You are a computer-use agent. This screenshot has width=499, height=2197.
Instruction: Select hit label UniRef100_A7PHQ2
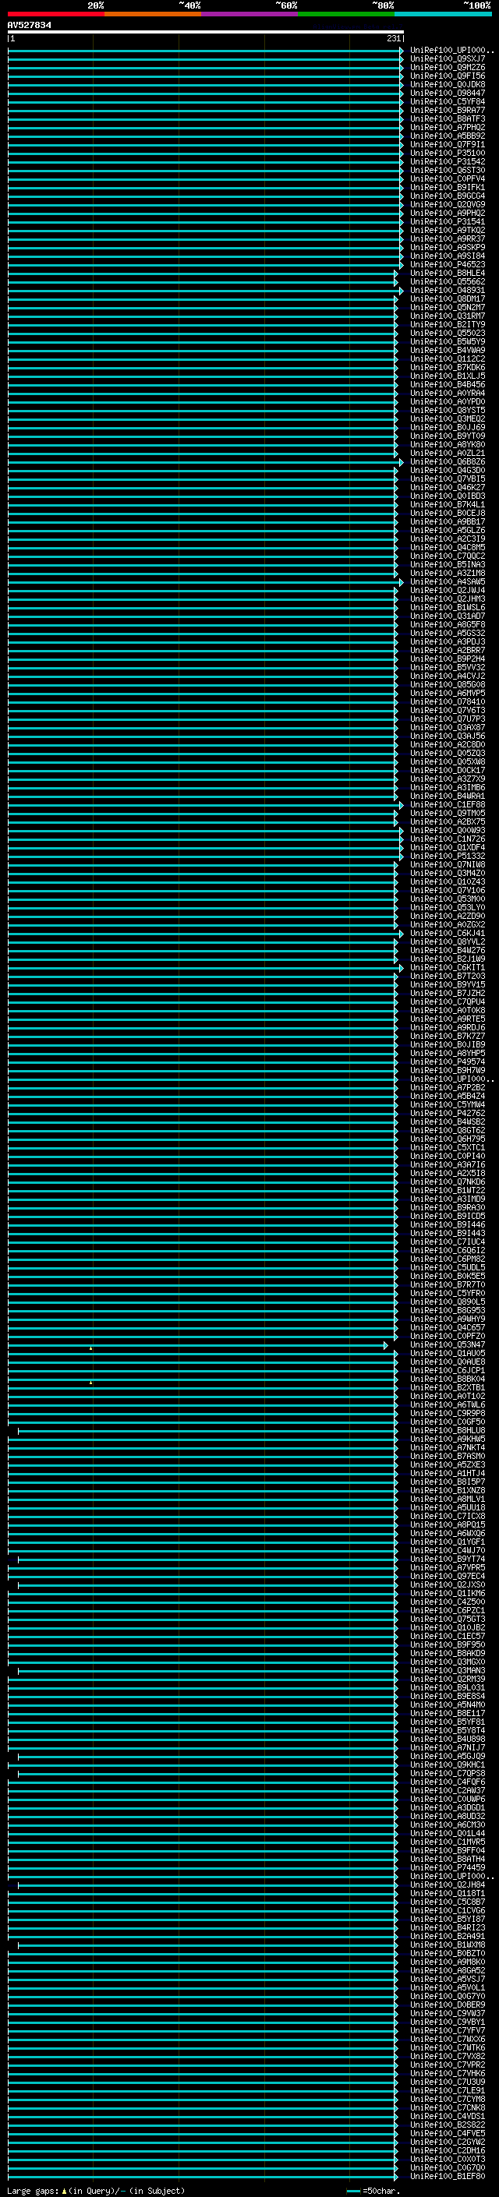[448, 127]
